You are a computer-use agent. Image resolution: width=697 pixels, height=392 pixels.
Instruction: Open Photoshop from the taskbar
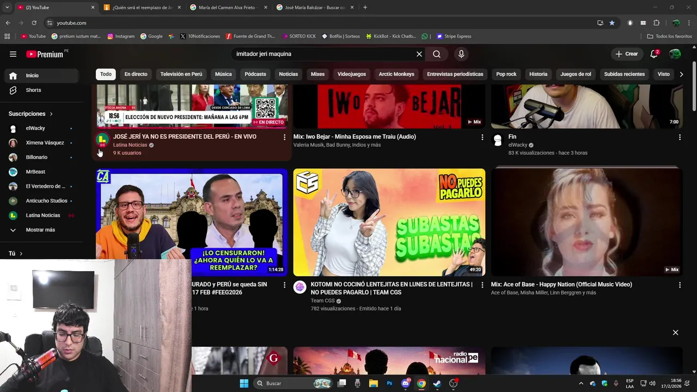tap(389, 383)
